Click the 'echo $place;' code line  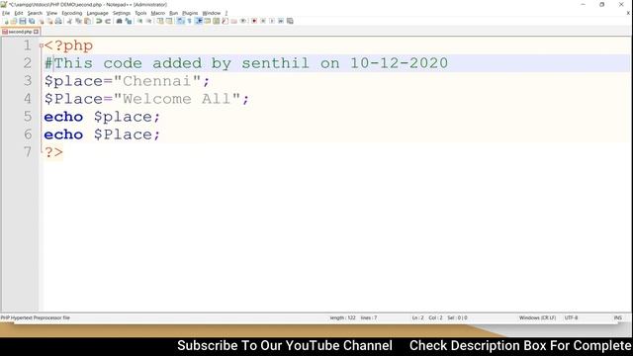102,117
